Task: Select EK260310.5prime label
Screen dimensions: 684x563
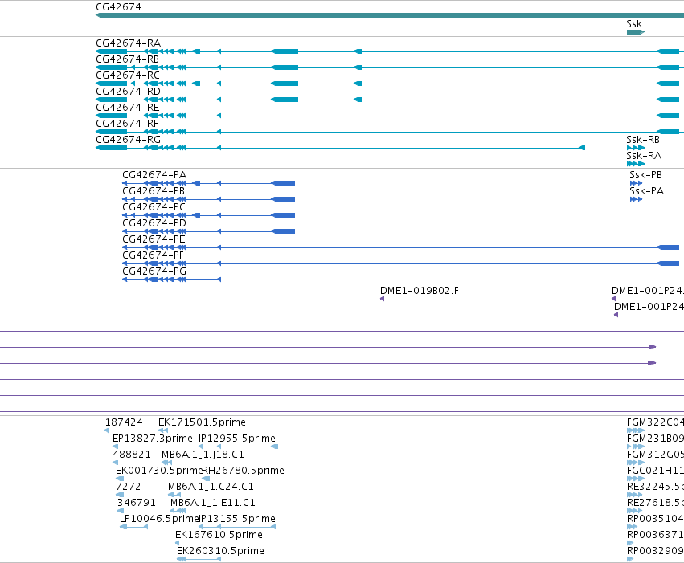Action: pyautogui.click(x=220, y=552)
